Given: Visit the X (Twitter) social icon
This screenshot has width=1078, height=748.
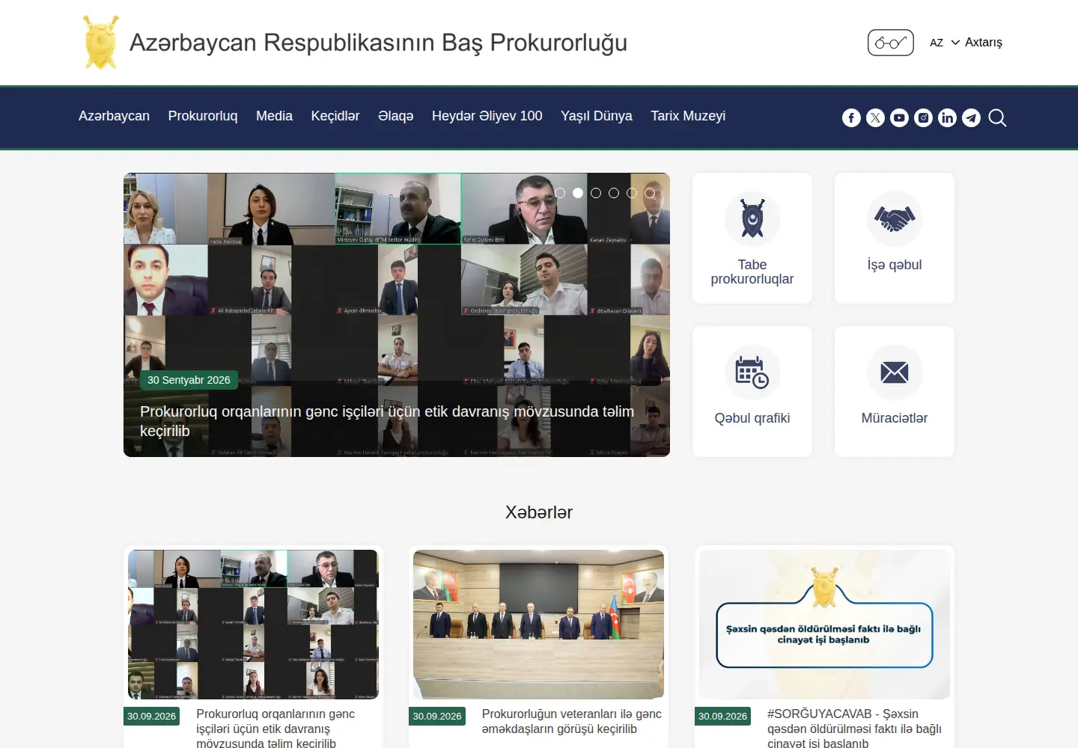Looking at the screenshot, I should (875, 117).
